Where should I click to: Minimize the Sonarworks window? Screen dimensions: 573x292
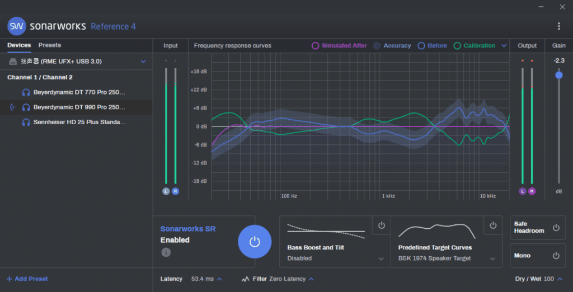(x=541, y=7)
